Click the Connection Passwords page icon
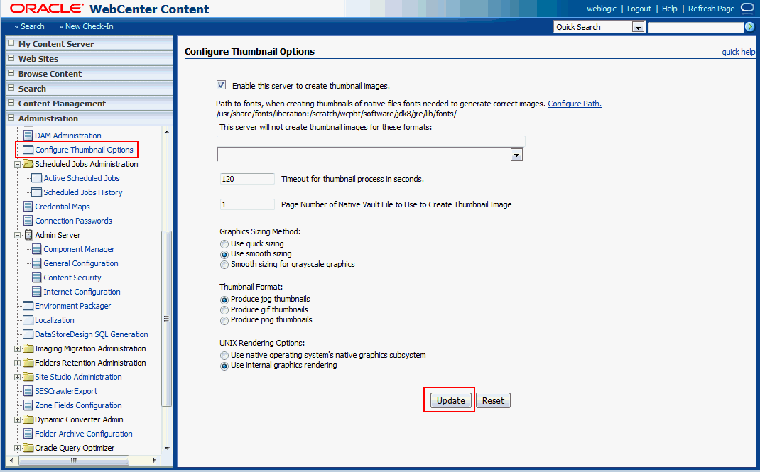760x472 pixels. pos(28,220)
